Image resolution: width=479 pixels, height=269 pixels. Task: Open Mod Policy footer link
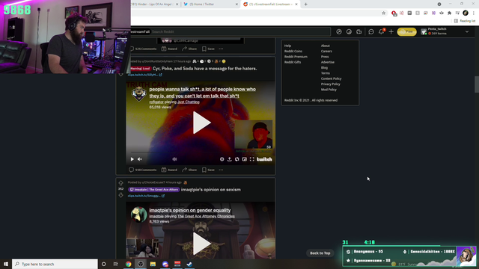tap(329, 90)
